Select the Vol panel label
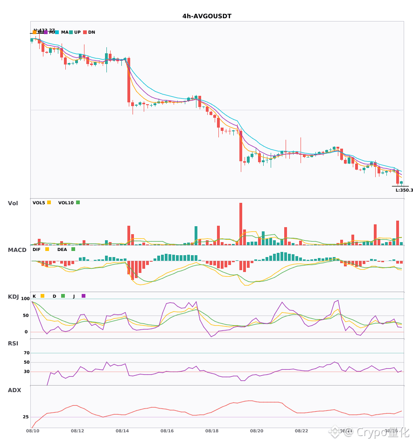 [13, 203]
